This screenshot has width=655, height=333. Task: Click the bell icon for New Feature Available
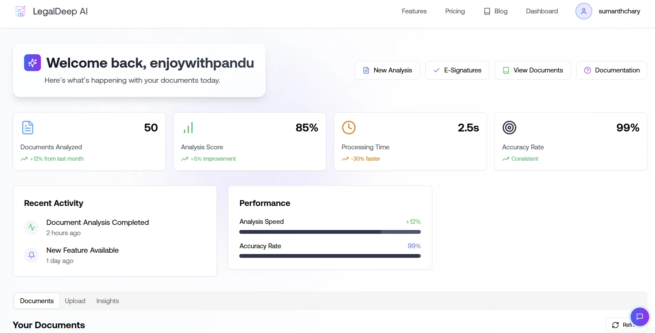32,255
